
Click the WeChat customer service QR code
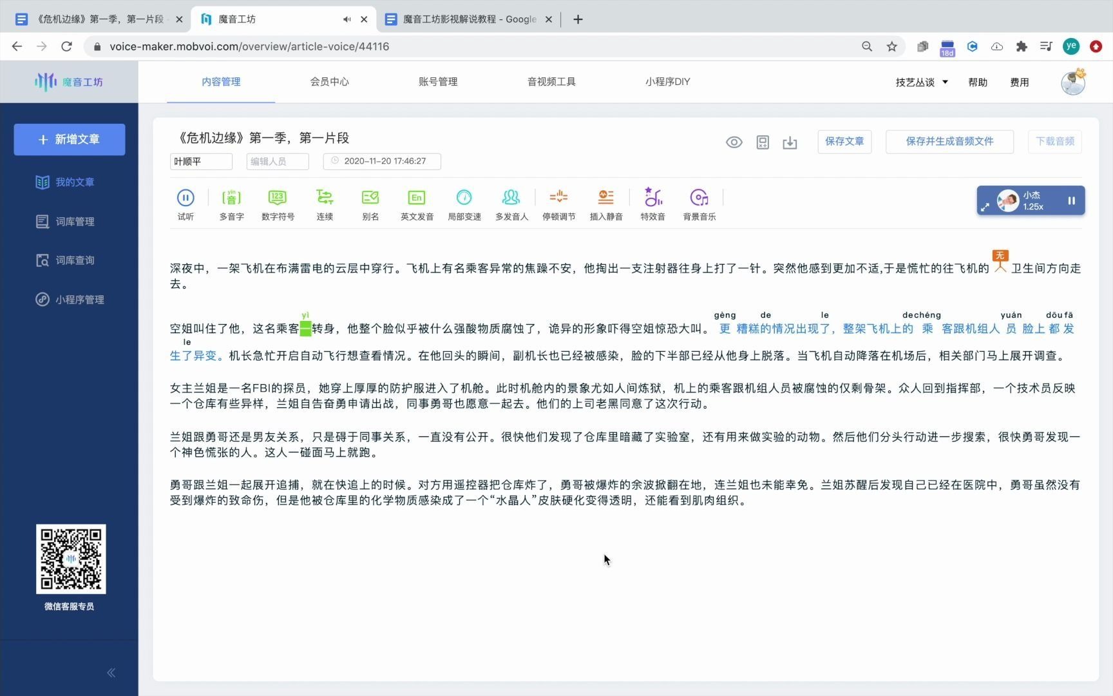pyautogui.click(x=71, y=559)
